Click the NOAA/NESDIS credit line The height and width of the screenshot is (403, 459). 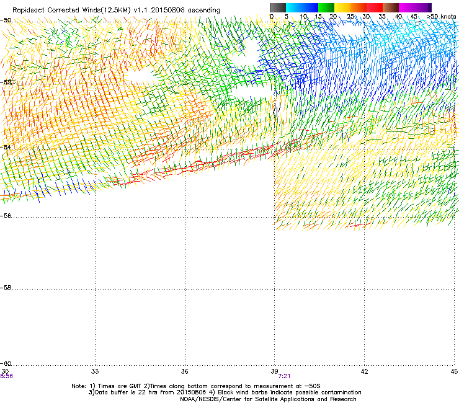point(268,399)
